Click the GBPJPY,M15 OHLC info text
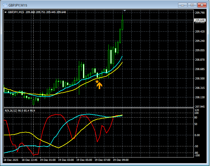 coord(37,12)
